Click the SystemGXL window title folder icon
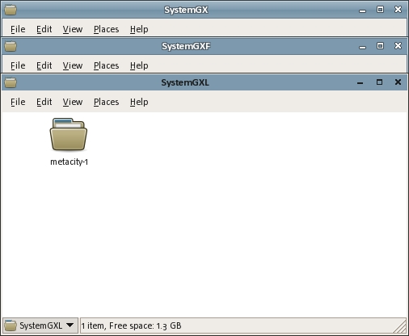Image resolution: width=409 pixels, height=336 pixels. [11, 82]
